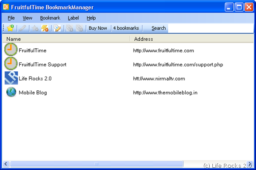The height and width of the screenshot is (170, 256).
Task: Click the edit bookmark pencil icon
Action: point(23,28)
